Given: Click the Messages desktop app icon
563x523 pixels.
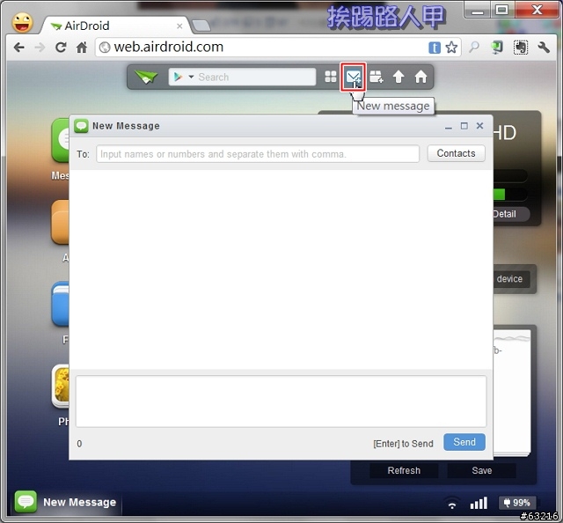Looking at the screenshot, I should 61,141.
